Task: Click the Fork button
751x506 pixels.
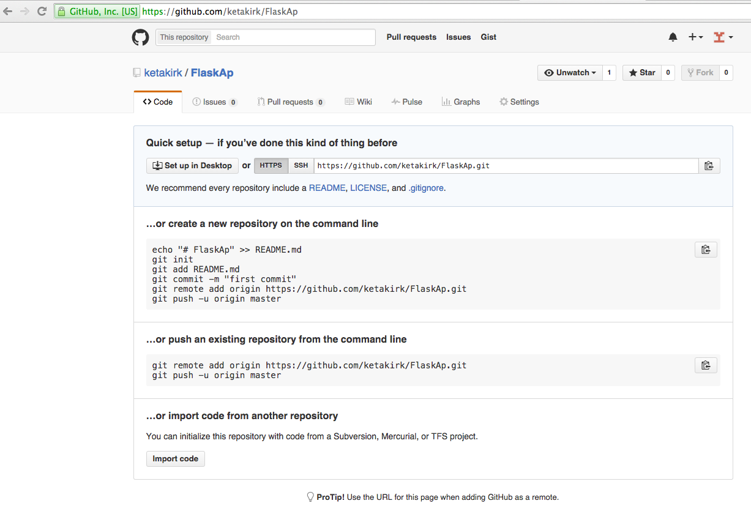Action: pyautogui.click(x=700, y=73)
